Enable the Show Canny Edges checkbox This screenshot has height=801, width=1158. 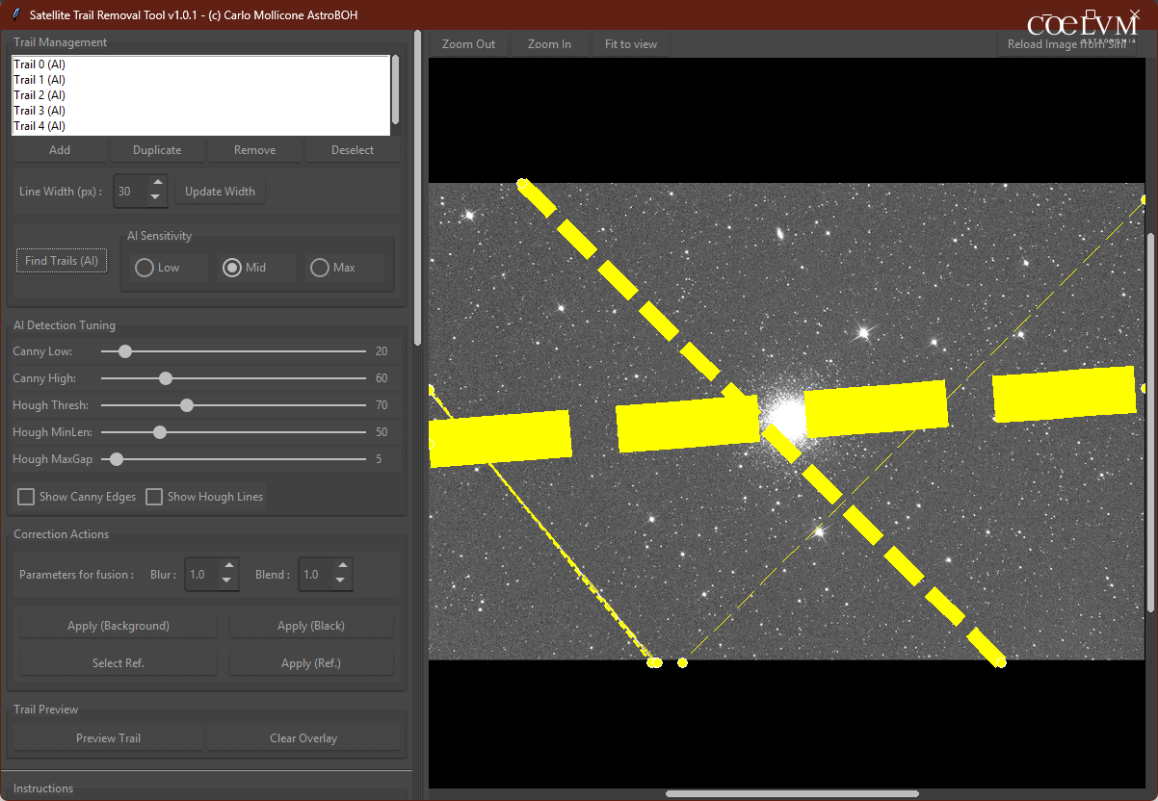[x=27, y=497]
